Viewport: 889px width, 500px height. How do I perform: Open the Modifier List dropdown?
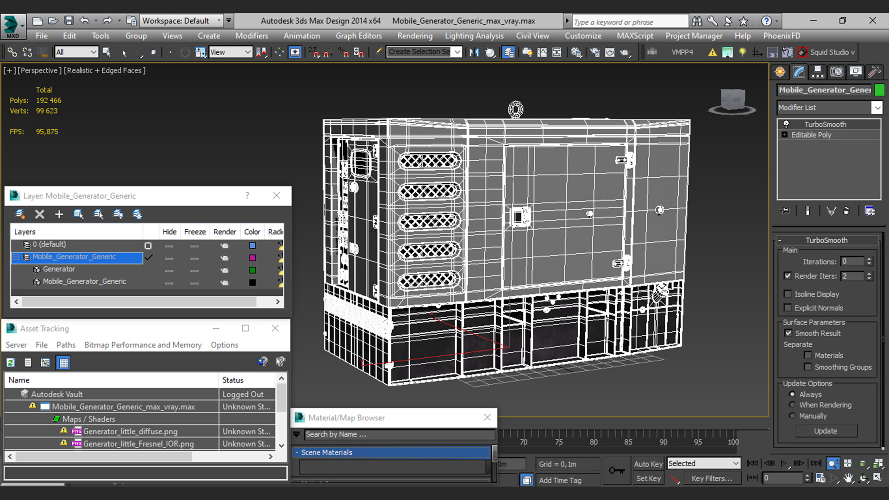(x=830, y=107)
